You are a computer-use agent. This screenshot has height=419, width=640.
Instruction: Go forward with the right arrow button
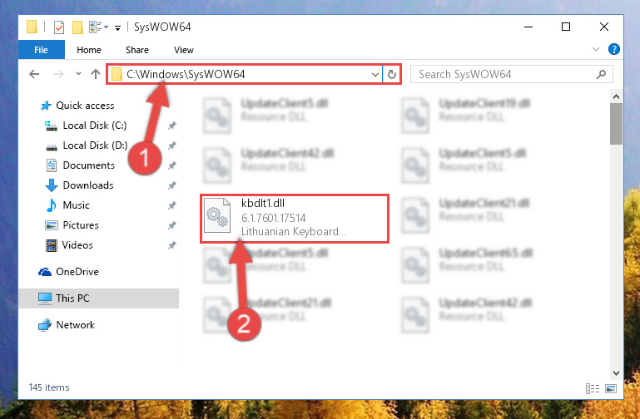coord(59,74)
